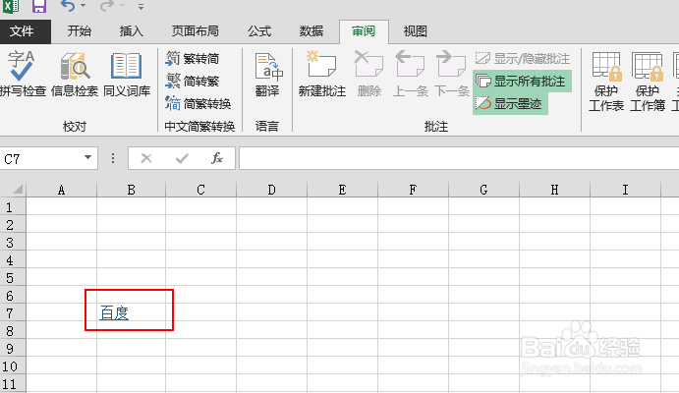Go to 下一条 next comment
Viewport: 679px width, 393px height.
pos(452,74)
